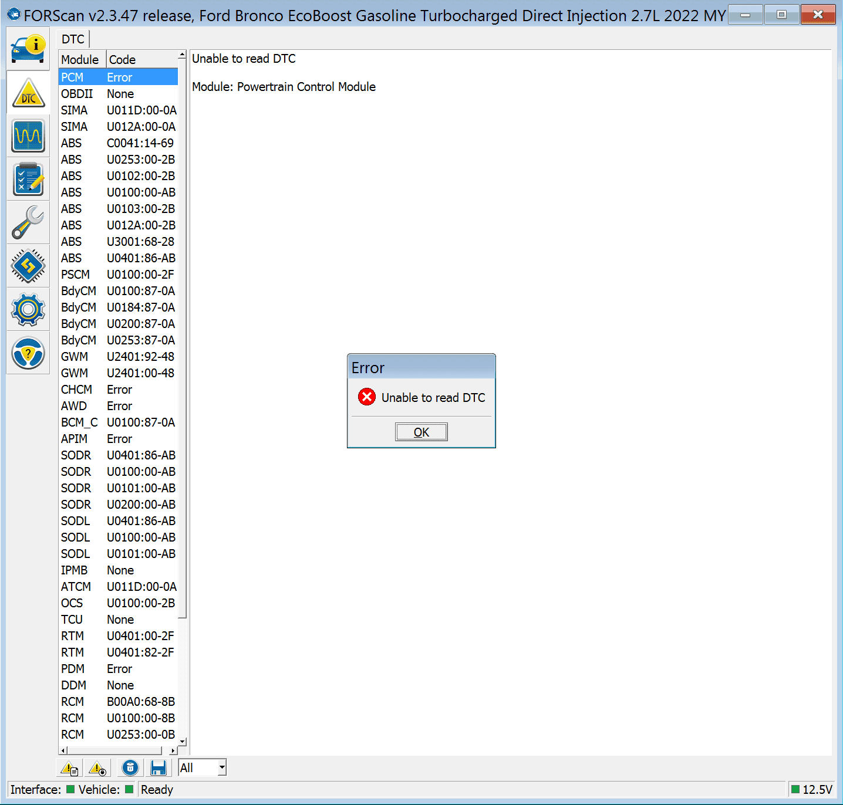Select the PSCM U0100:00-2F row
Screen dimensions: 843x805
(x=118, y=275)
